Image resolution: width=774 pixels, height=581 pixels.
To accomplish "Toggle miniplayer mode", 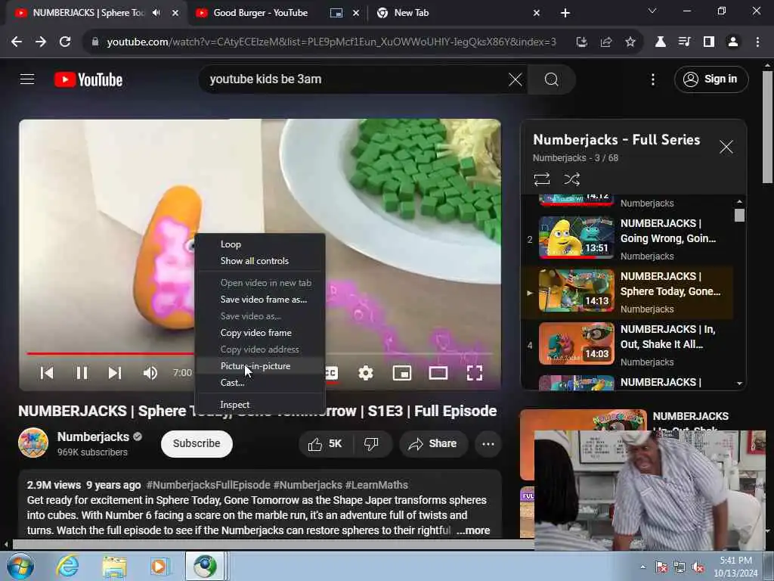I will (x=402, y=373).
